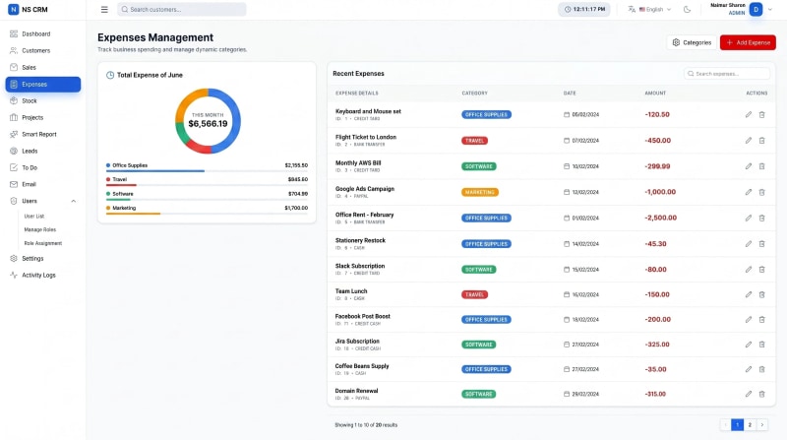Delete the Jira Subscription expense
787x440 pixels.
click(x=761, y=345)
